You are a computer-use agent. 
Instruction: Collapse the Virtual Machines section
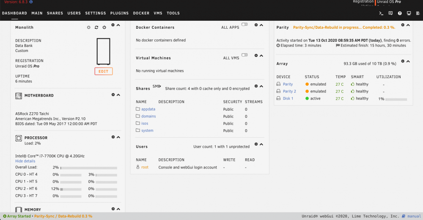click(261, 55)
